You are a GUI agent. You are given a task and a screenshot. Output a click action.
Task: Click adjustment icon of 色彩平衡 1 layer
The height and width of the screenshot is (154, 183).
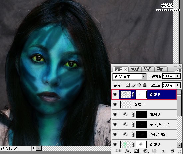[x=125, y=134]
